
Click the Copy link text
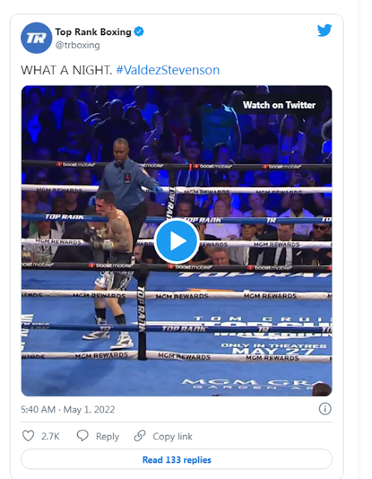173,436
